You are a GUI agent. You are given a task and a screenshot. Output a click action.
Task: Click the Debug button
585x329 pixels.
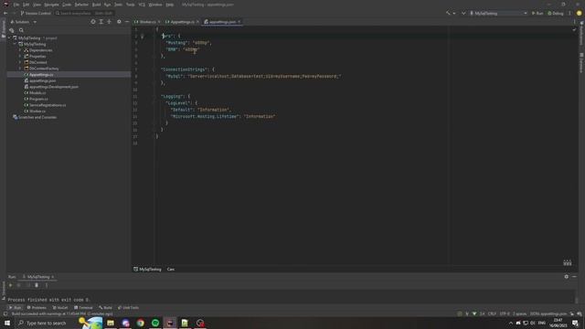(x=556, y=13)
